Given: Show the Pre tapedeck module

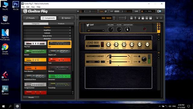Looking at the screenshot, I should pos(131,18).
